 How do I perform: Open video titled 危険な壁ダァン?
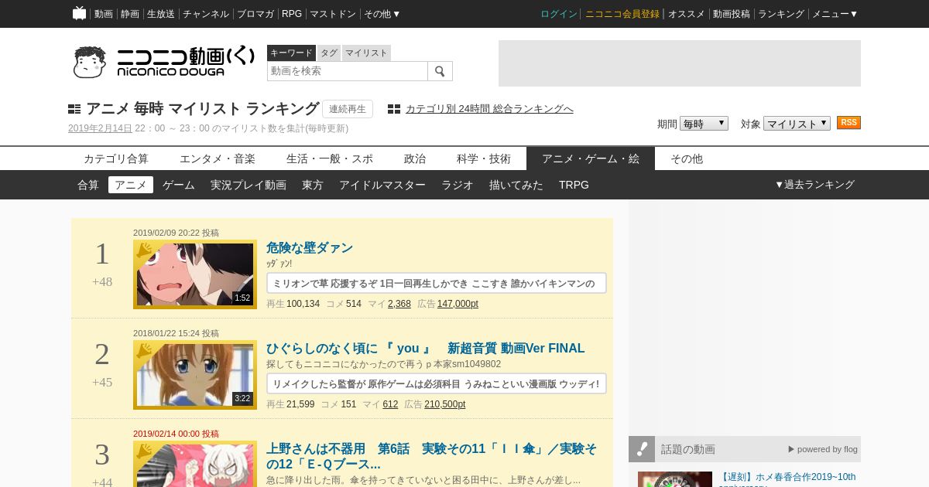point(310,248)
